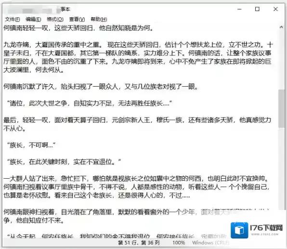Click the line “族长，不可啊...”
Screen dimensions: 287x249
tap(31, 145)
